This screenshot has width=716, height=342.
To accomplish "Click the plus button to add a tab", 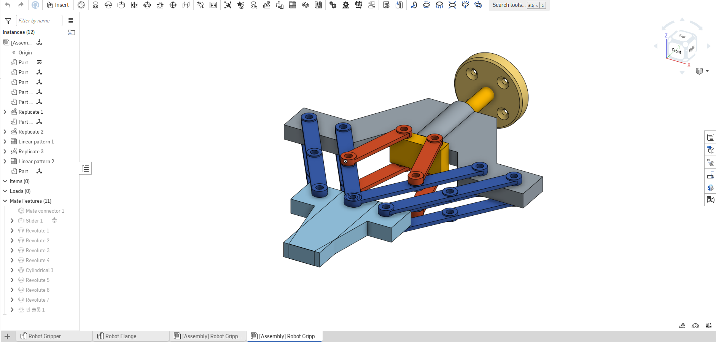I will 7,336.
